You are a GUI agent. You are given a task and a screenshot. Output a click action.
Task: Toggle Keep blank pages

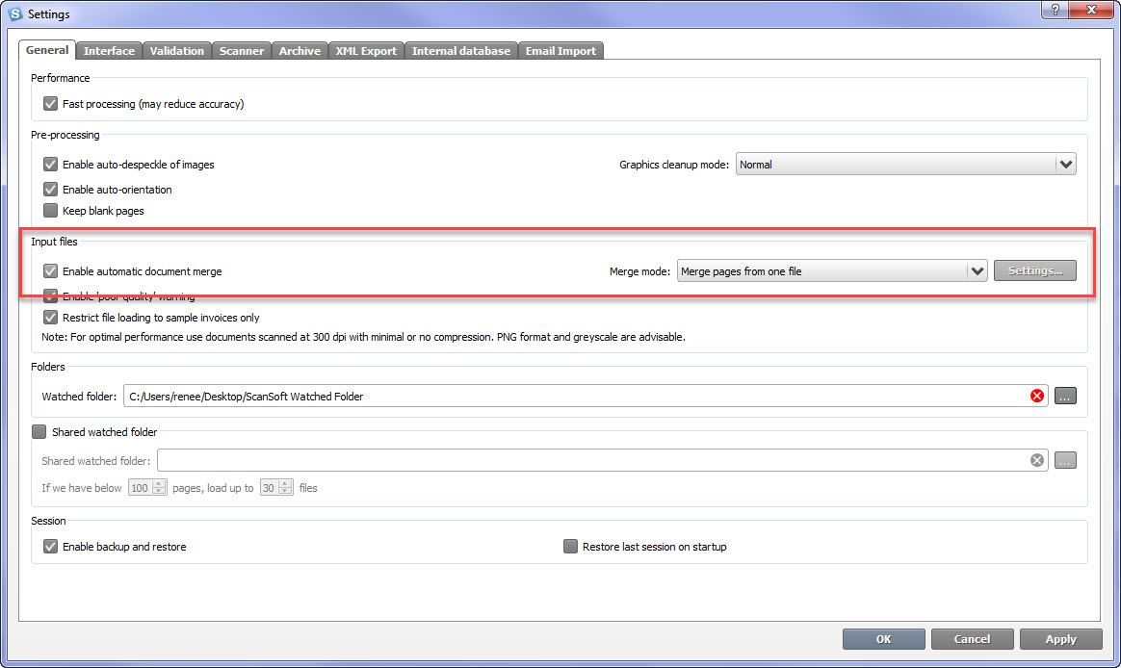tap(49, 210)
